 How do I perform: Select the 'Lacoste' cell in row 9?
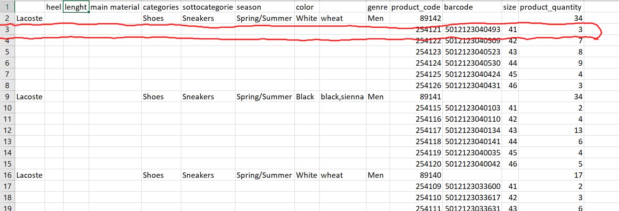(x=29, y=97)
